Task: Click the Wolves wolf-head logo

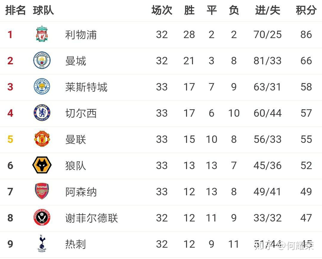Action: (42, 165)
